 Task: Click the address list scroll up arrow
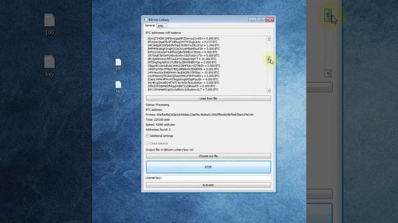(x=268, y=38)
